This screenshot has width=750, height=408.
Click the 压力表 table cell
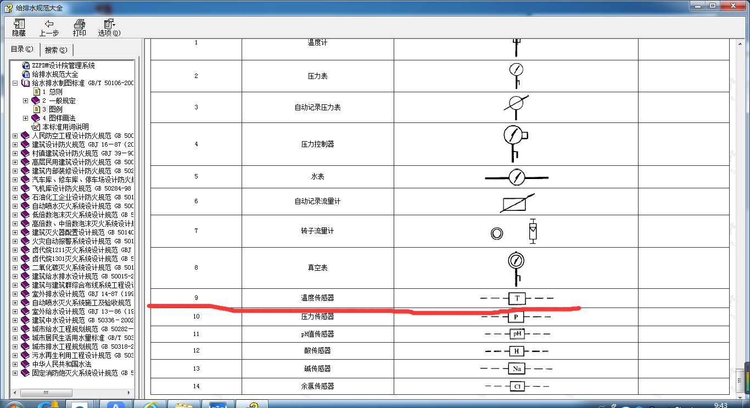317,76
